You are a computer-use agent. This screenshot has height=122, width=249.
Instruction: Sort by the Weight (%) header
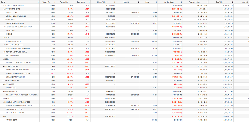pos(46,2)
